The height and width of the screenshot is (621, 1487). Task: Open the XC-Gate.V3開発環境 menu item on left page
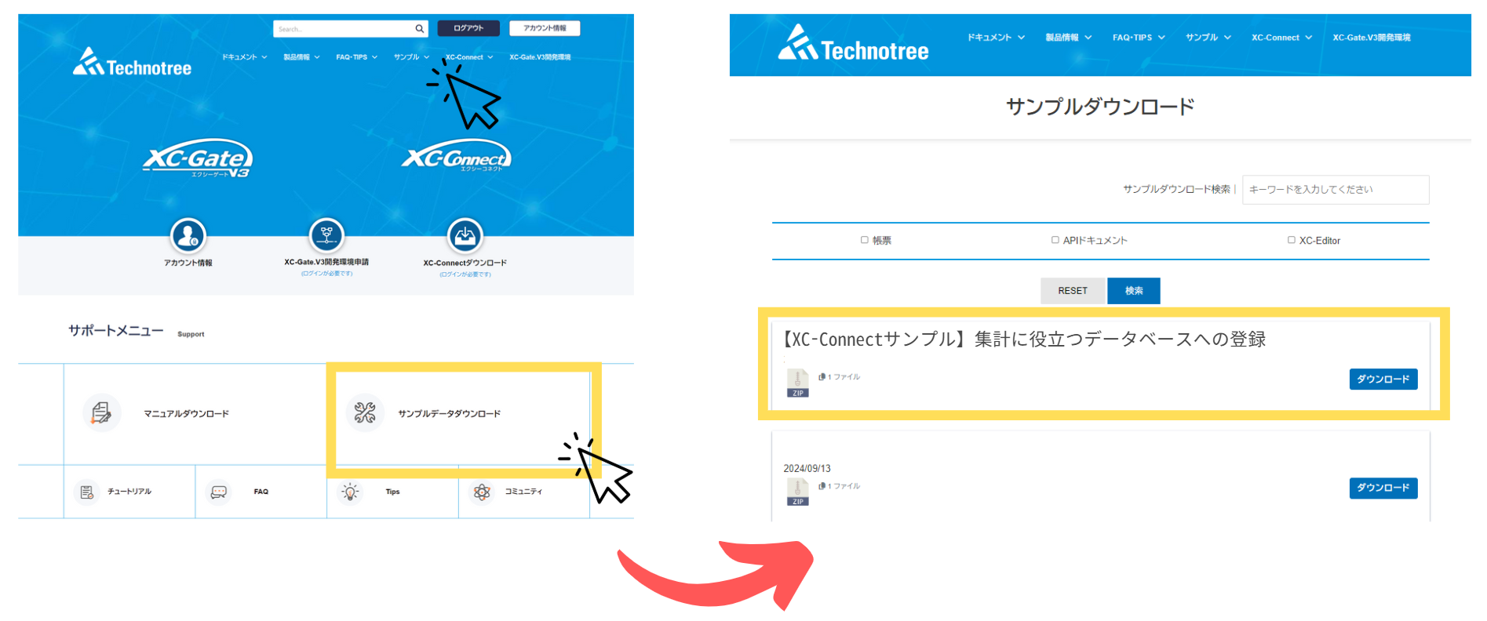pyautogui.click(x=540, y=57)
